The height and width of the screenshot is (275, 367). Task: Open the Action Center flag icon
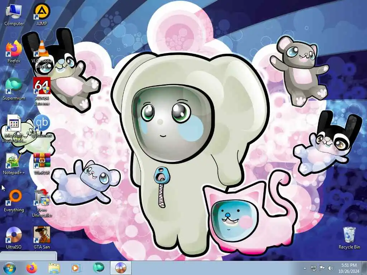click(x=322, y=269)
